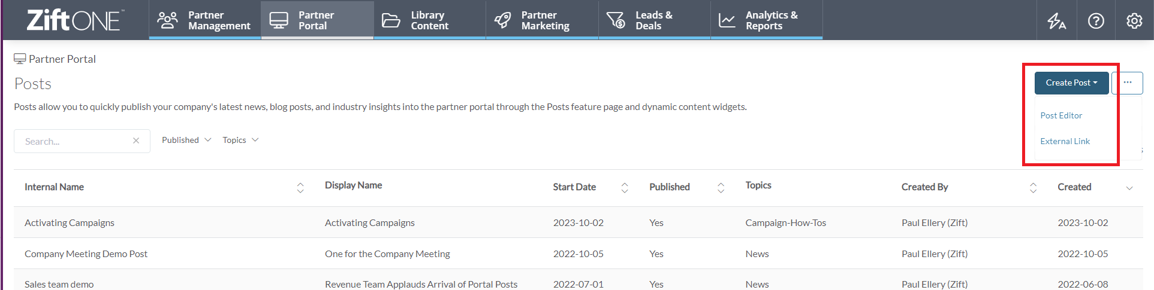
Task: Click the Campaign-How-Tos topic cell
Action: (x=785, y=222)
